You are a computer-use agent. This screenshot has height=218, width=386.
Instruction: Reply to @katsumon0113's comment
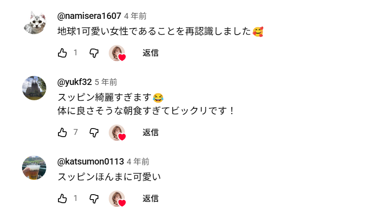[x=151, y=199]
